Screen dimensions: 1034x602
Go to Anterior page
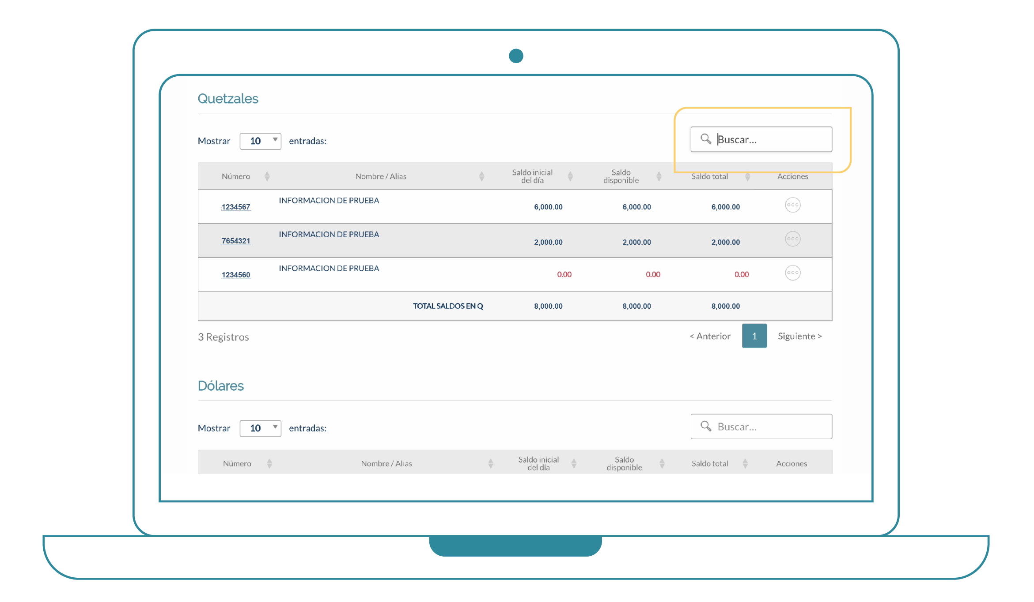(710, 336)
